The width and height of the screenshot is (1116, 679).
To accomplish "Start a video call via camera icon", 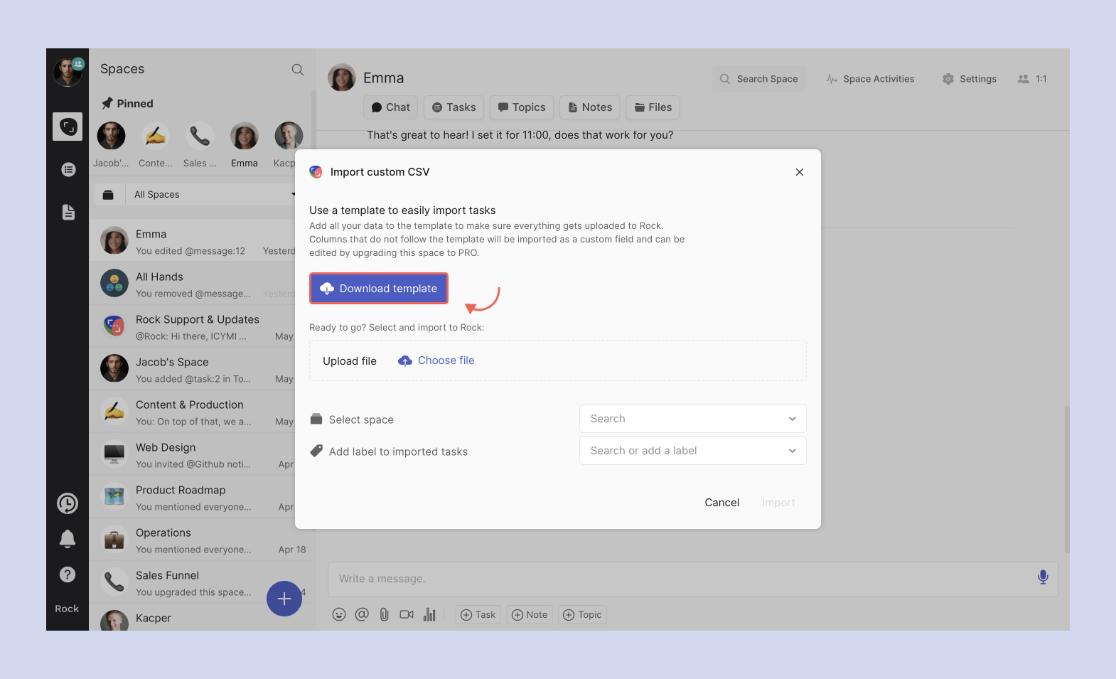I will 407,614.
